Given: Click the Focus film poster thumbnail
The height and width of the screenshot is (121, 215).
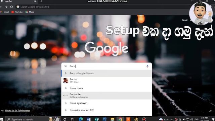Looking at the screenshot, I should tap(66, 81).
